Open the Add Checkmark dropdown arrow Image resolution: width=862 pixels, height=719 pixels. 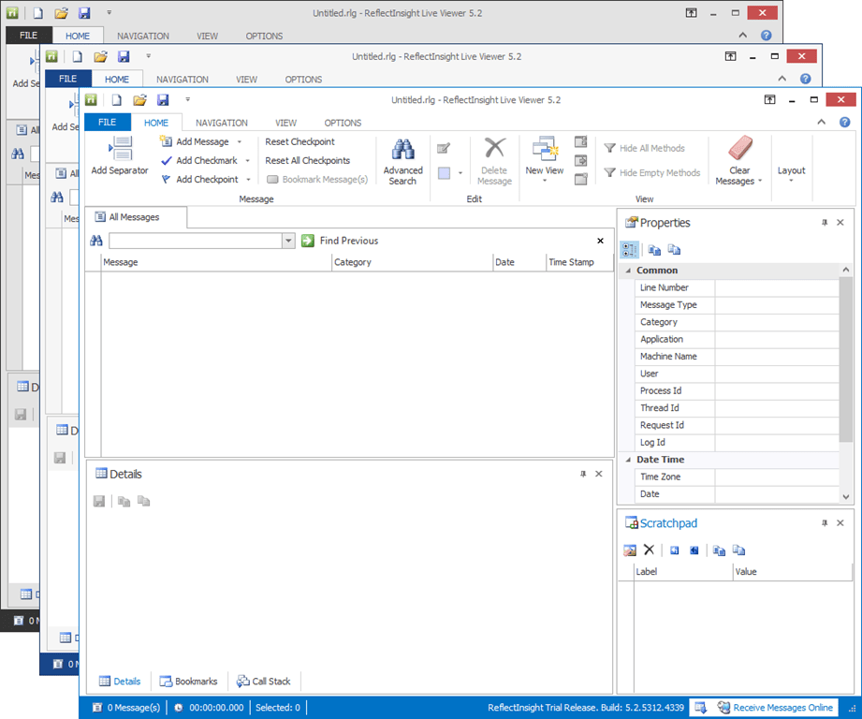247,160
